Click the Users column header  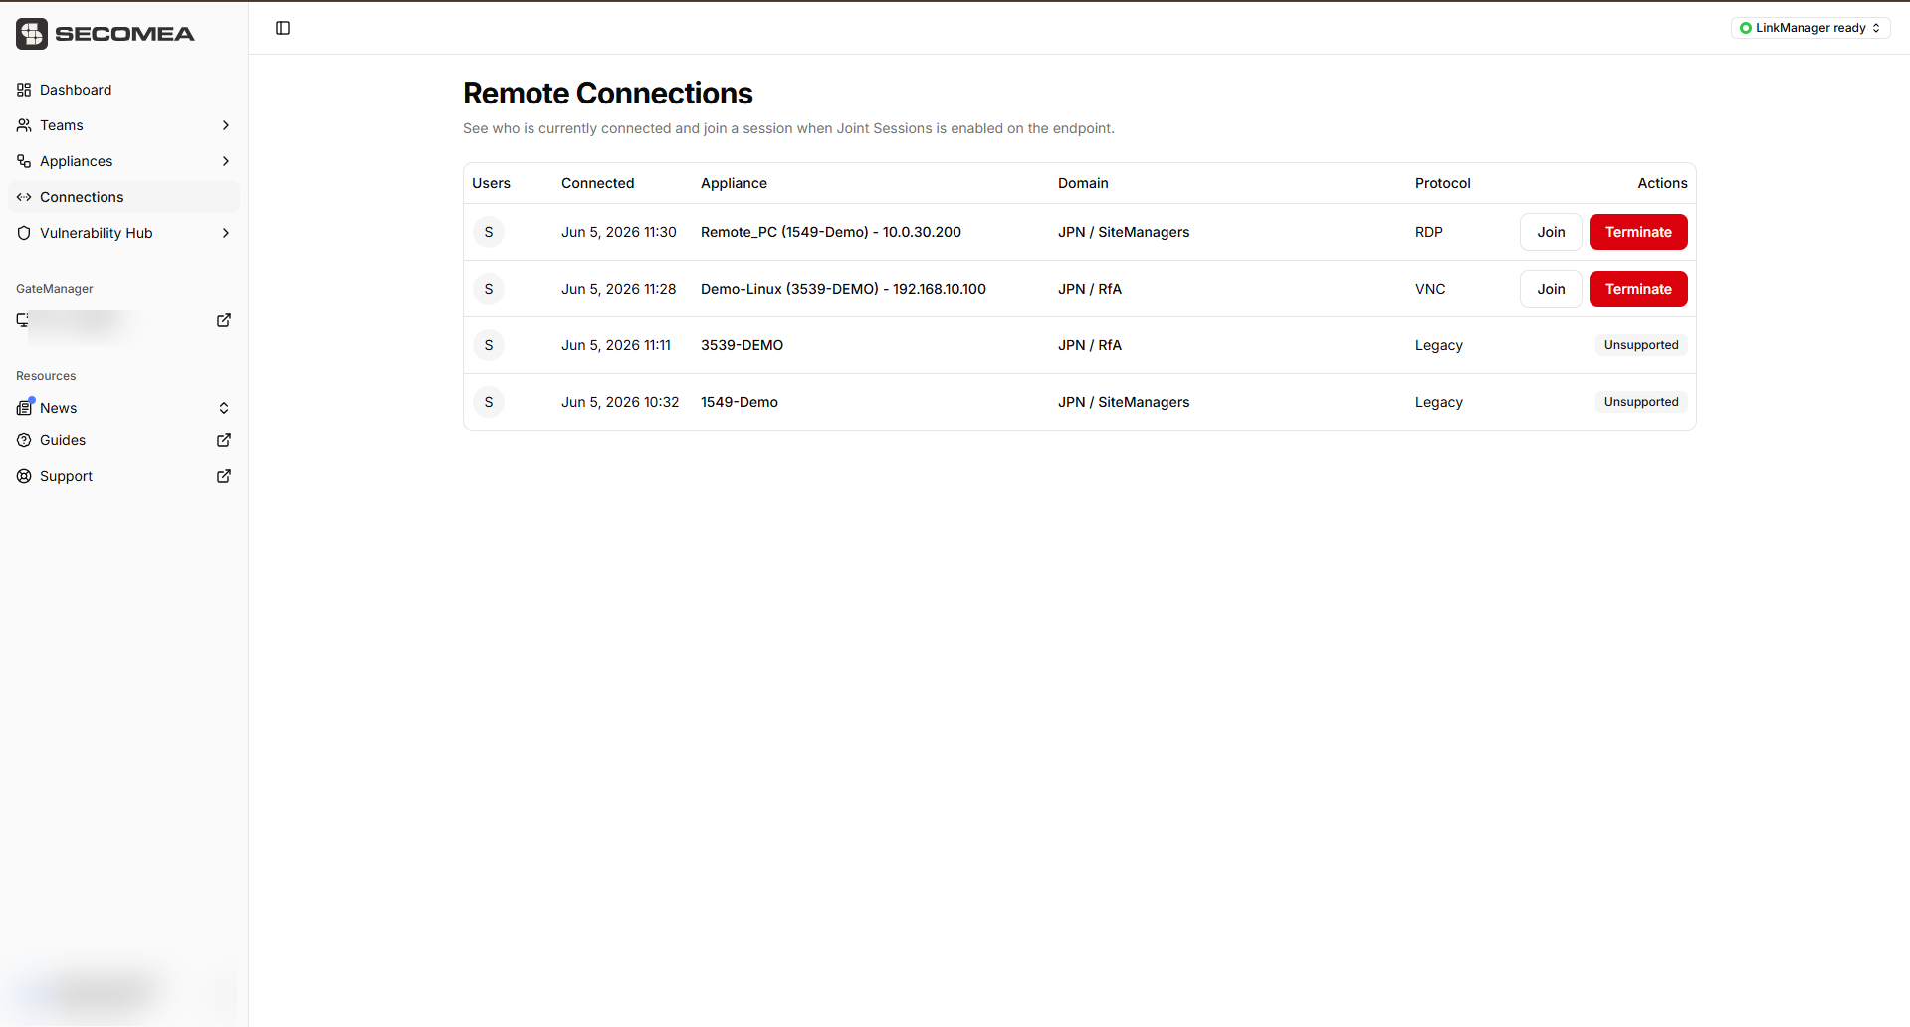[x=491, y=183]
